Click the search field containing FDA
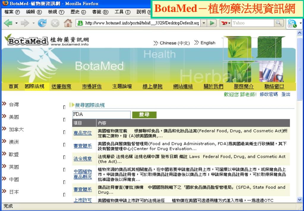Viewport: 304px width, 211px height. 101,115
